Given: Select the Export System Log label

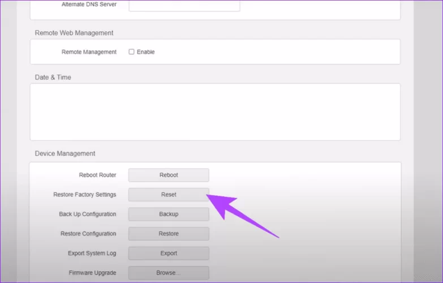Looking at the screenshot, I should 92,254.
